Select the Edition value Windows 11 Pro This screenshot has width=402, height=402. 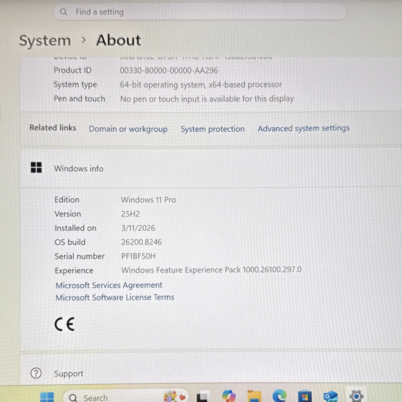[148, 200]
